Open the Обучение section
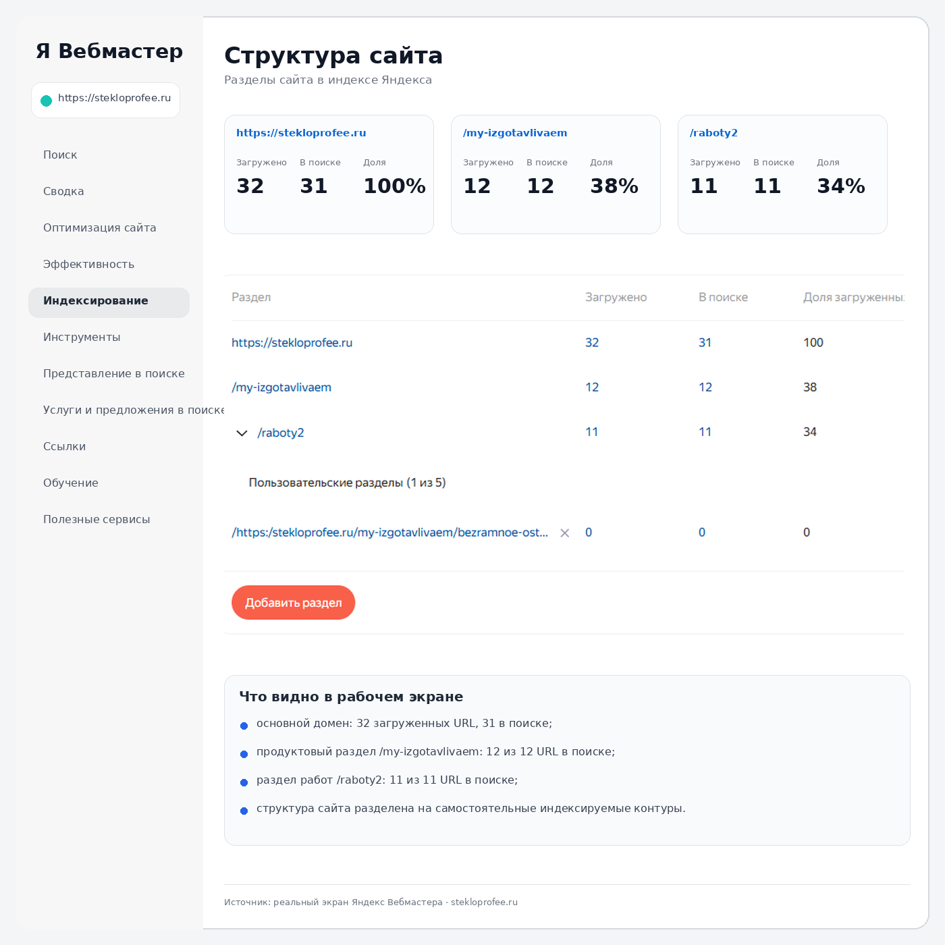This screenshot has width=945, height=945. (x=71, y=483)
